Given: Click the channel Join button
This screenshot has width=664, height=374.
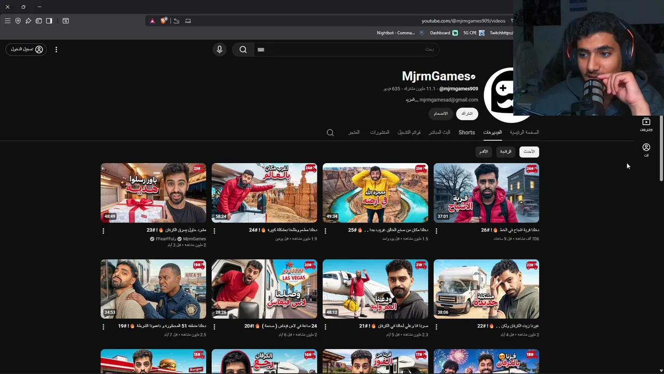Looking at the screenshot, I should click(x=440, y=114).
